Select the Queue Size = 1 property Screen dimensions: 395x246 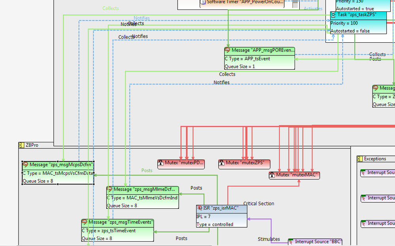(x=240, y=66)
